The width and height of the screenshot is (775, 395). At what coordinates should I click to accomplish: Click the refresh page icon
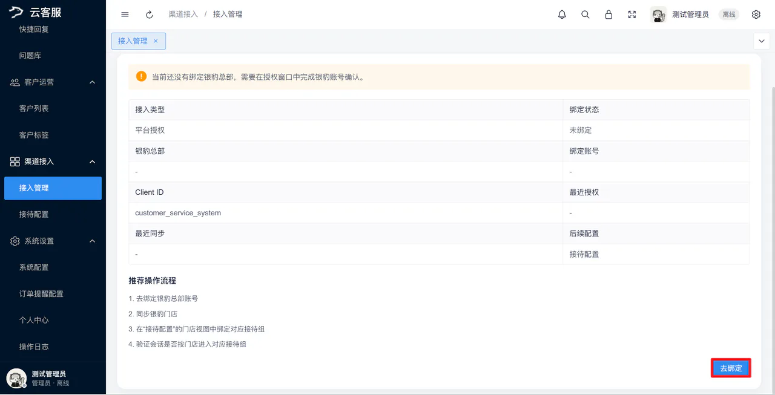pos(150,15)
